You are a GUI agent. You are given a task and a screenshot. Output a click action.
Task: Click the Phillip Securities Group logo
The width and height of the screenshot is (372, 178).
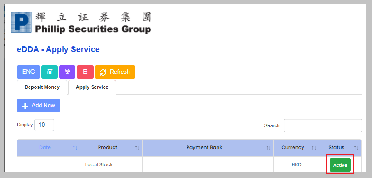(81, 22)
